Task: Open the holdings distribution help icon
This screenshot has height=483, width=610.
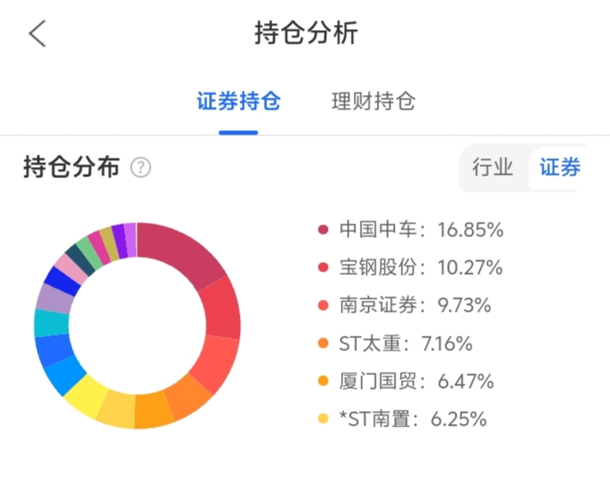Action: [x=141, y=167]
